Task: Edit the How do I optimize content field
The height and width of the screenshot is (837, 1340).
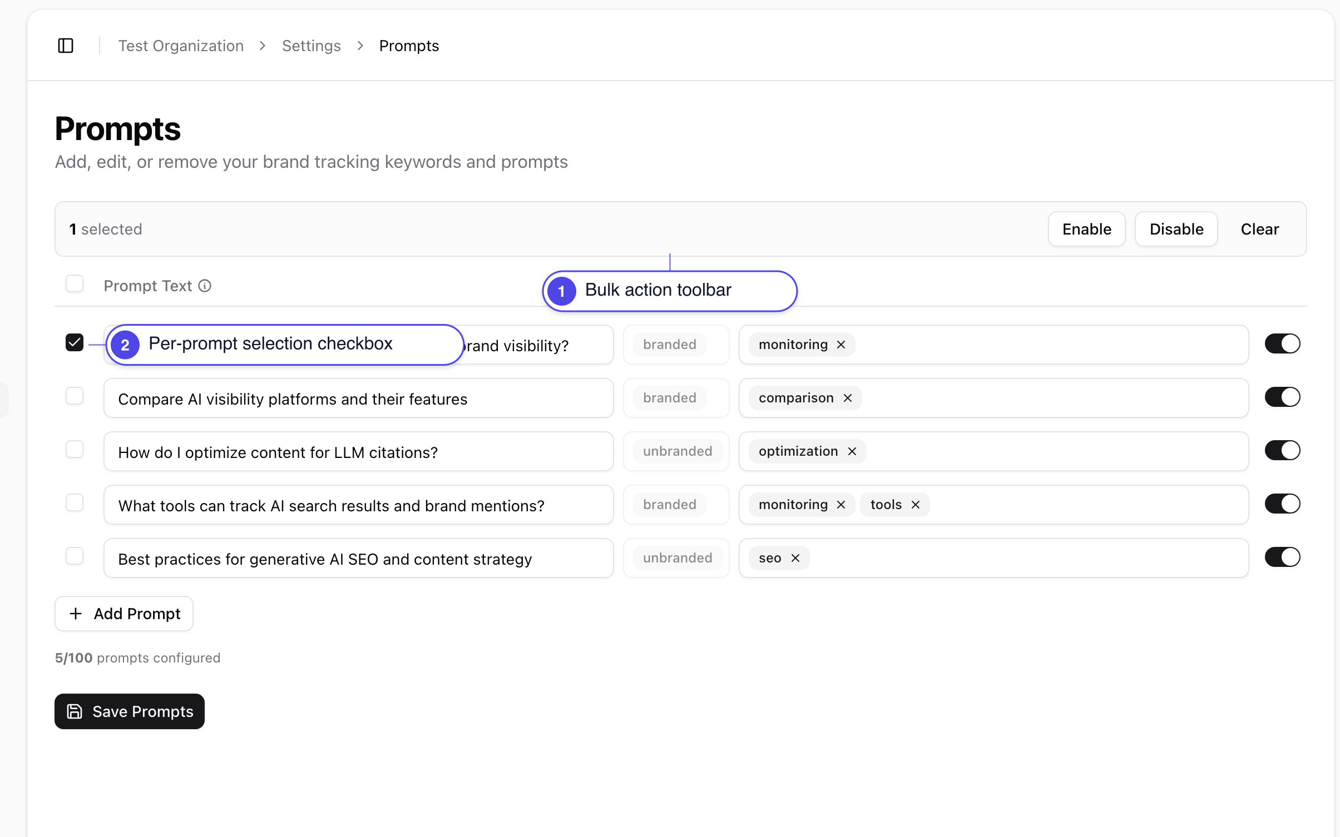Action: [359, 451]
